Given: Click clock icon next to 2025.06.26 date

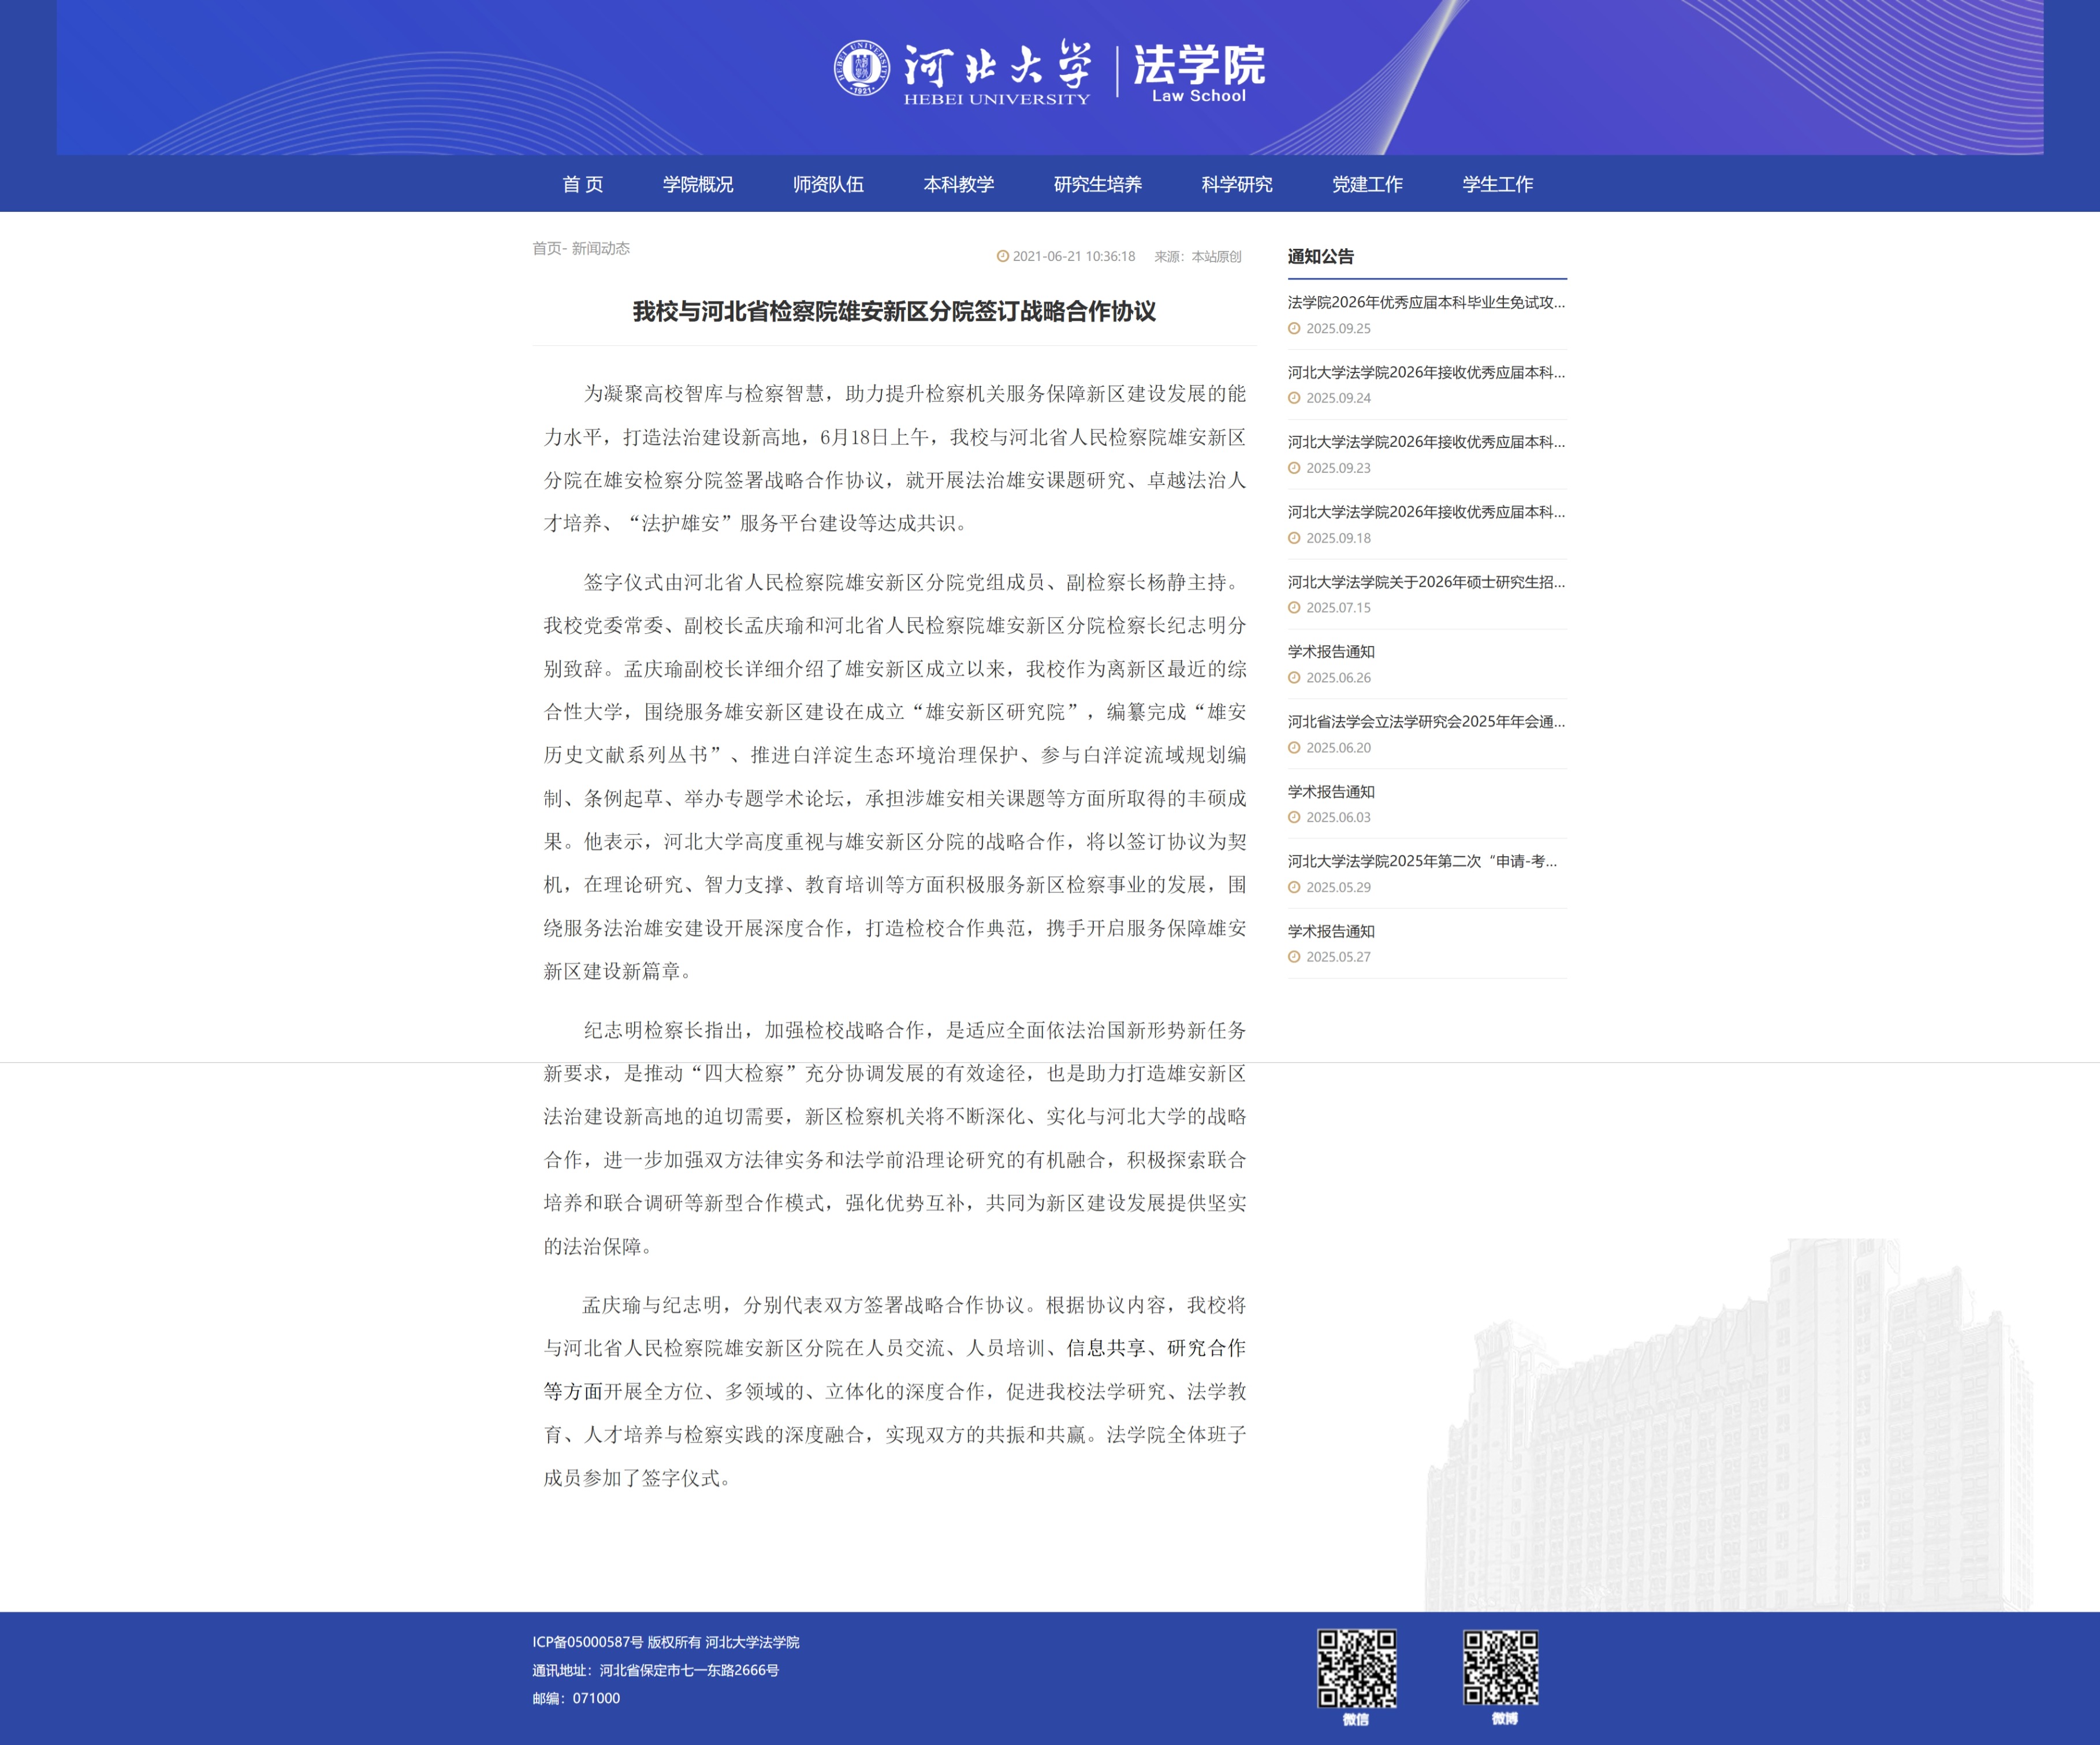Looking at the screenshot, I should click(x=1294, y=678).
